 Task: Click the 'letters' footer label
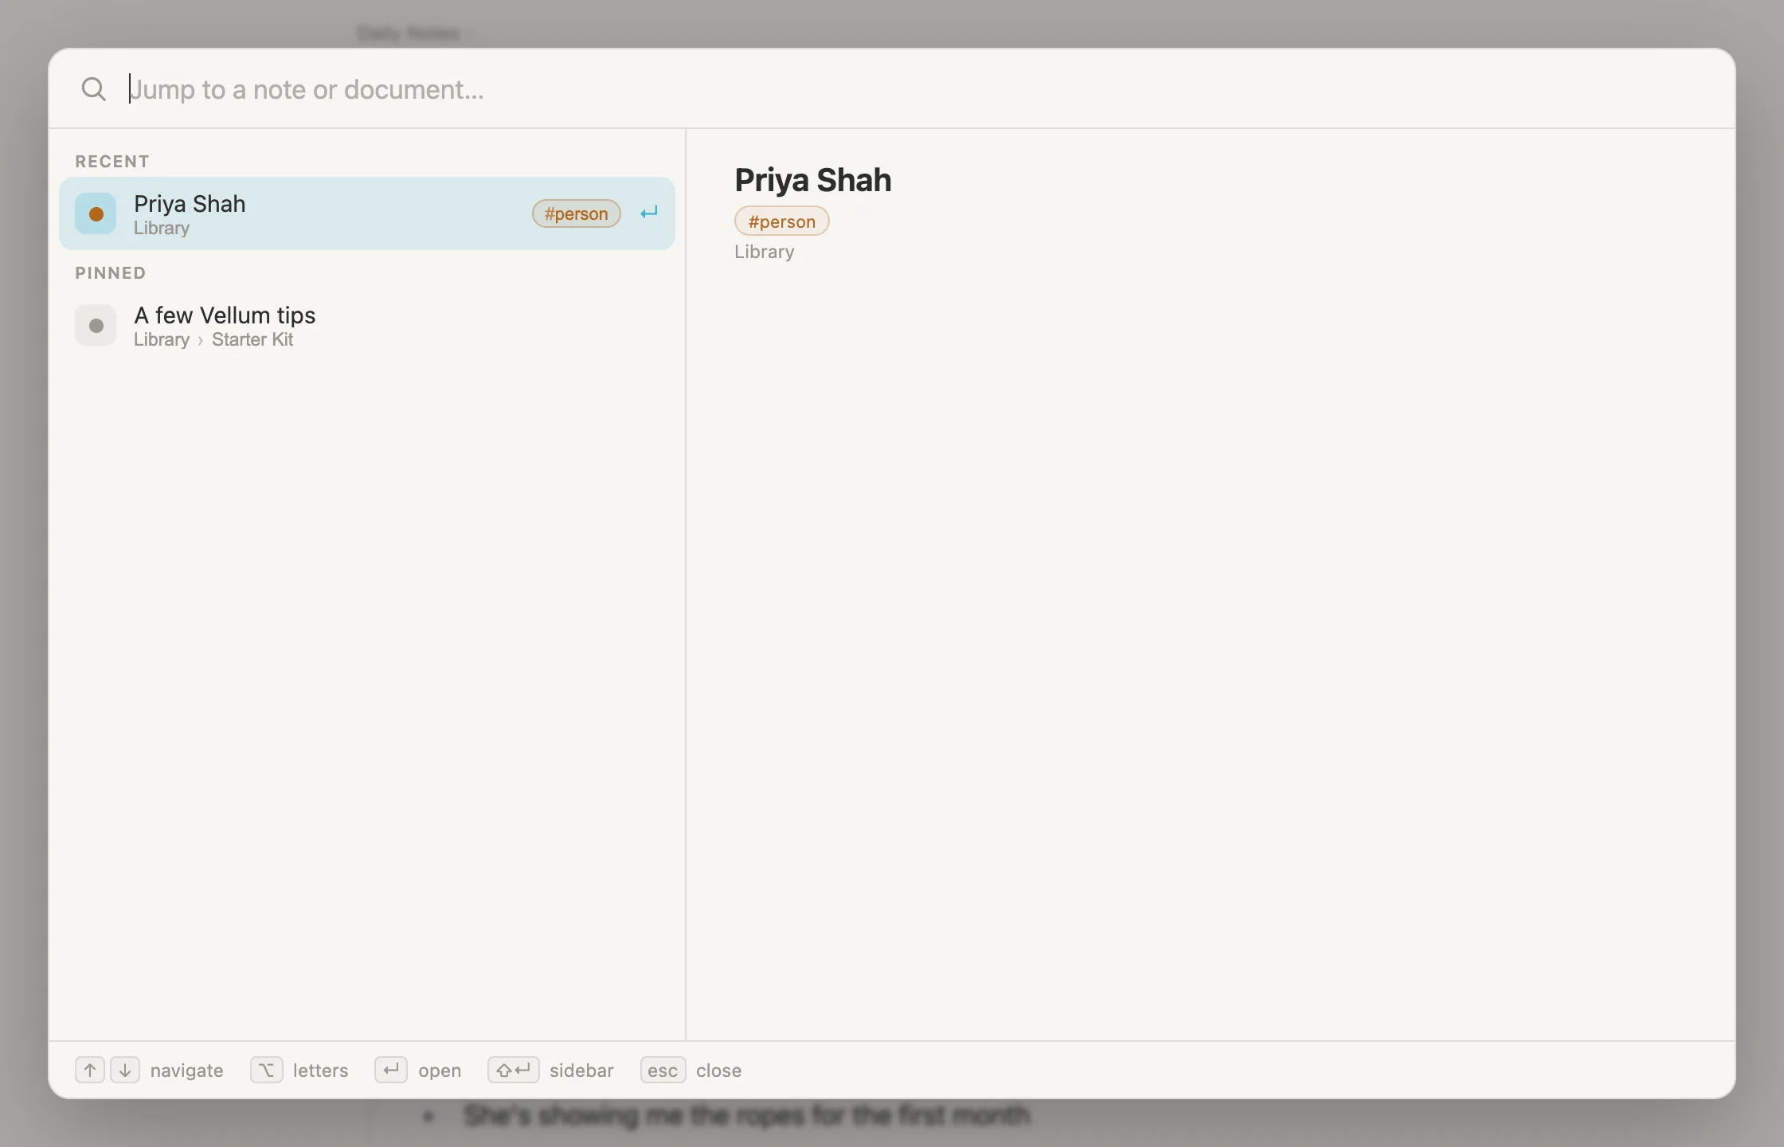[x=320, y=1071]
